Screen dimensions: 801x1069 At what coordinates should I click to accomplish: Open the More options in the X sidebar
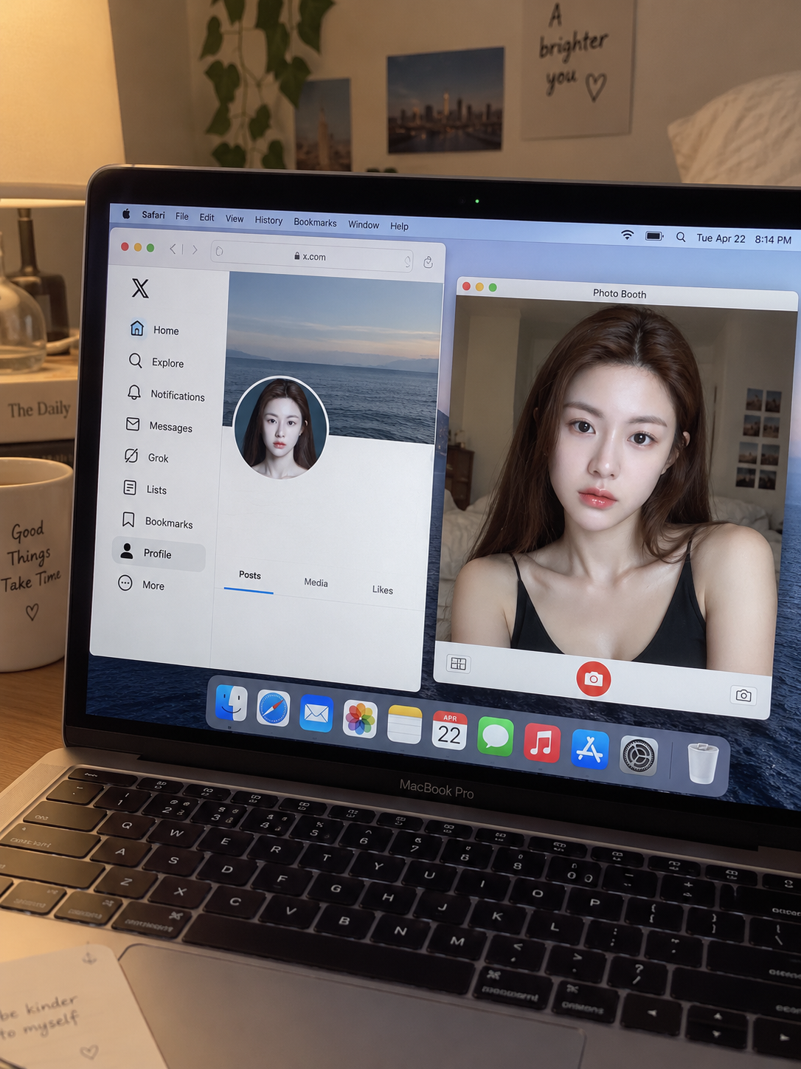pos(141,584)
